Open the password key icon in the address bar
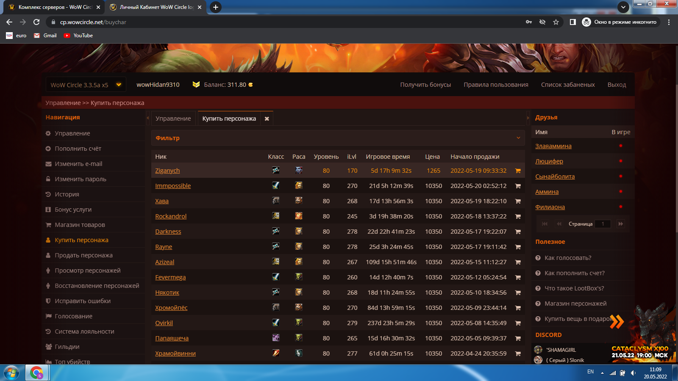The image size is (678, 381). (529, 22)
